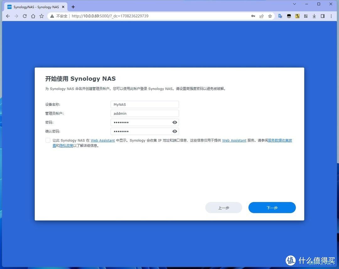
Task: Click the confirm password input field
Action: tap(145, 132)
